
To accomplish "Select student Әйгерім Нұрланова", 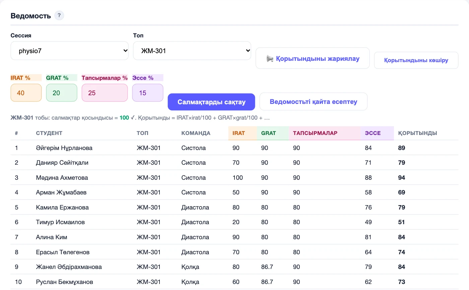I will (x=64, y=148).
